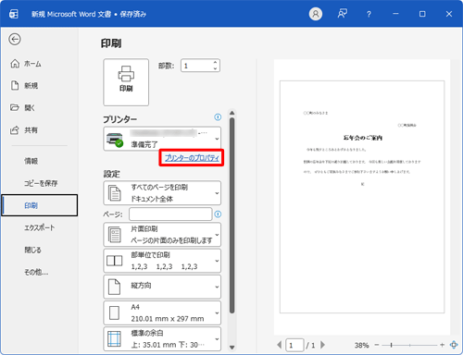Expand the 部単位で印刷 collation dropdown
The image size is (463, 355).
tap(162, 261)
